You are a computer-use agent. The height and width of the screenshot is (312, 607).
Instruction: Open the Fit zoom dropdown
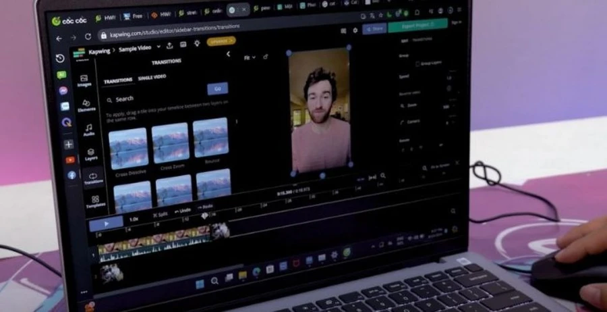pos(250,57)
